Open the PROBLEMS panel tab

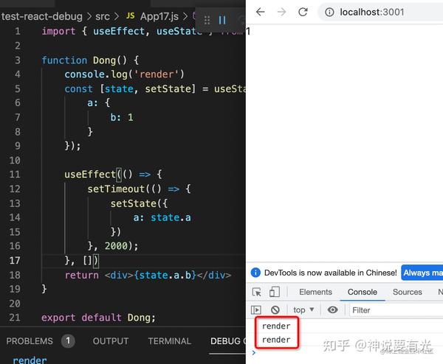(30, 341)
